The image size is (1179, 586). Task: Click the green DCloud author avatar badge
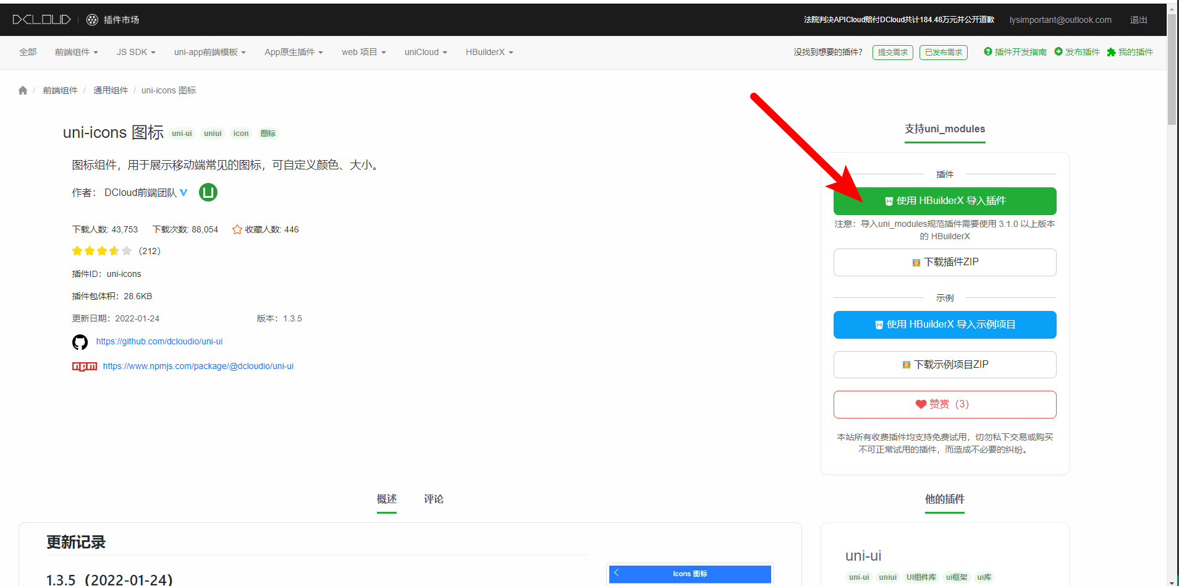tap(208, 192)
